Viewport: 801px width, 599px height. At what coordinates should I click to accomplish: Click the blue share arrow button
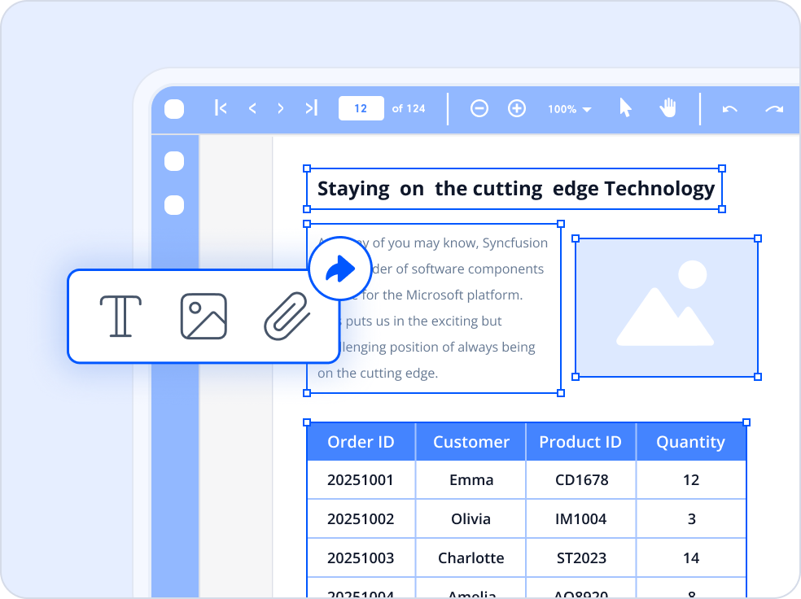340,269
